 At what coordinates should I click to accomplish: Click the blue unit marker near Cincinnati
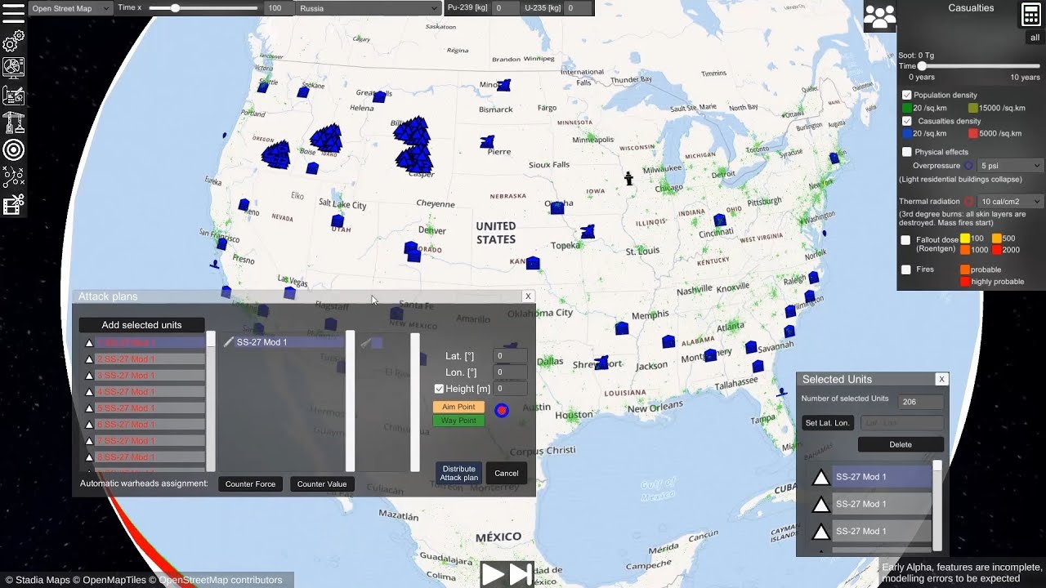point(720,220)
